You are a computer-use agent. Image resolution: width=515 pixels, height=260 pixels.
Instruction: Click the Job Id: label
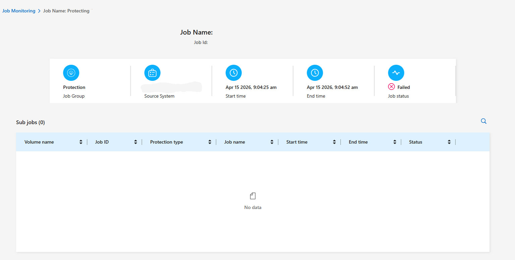click(x=201, y=43)
